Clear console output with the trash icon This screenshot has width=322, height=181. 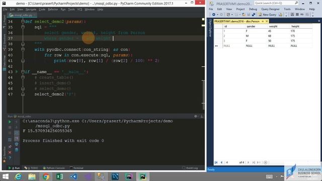point(17,150)
